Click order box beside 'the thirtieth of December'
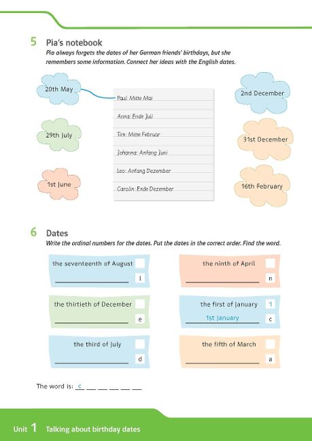 point(140,304)
